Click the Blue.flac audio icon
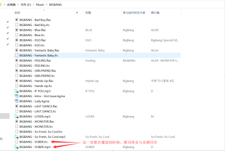Viewport: 225px width, 151px height. click(16, 30)
